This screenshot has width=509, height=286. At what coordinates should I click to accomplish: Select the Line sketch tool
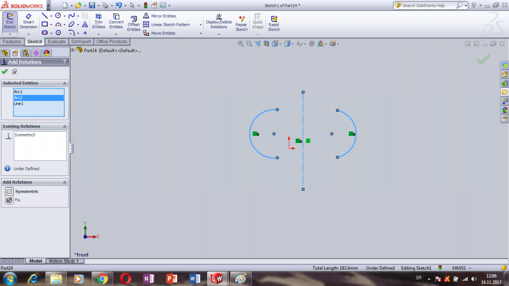pyautogui.click(x=45, y=15)
